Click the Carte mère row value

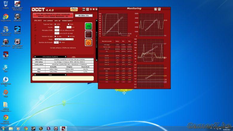69,64
